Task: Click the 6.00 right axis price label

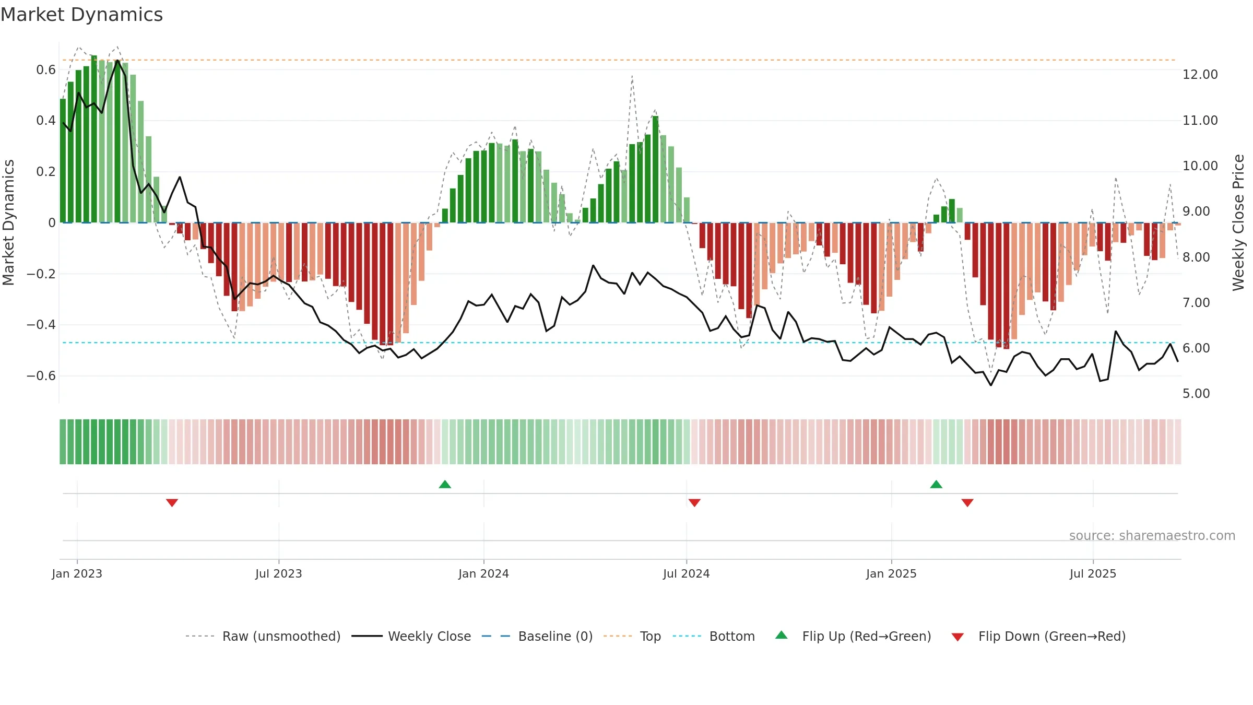Action: coord(1196,348)
